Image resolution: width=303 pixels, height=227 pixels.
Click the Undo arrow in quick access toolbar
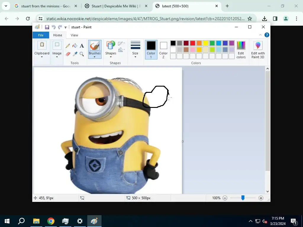pyautogui.click(x=54, y=27)
